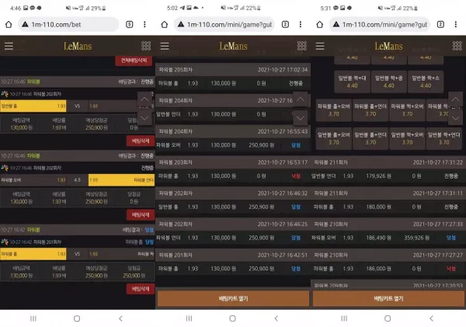
Task: Open the right phone's tab switcher icon
Action: pos(440,24)
